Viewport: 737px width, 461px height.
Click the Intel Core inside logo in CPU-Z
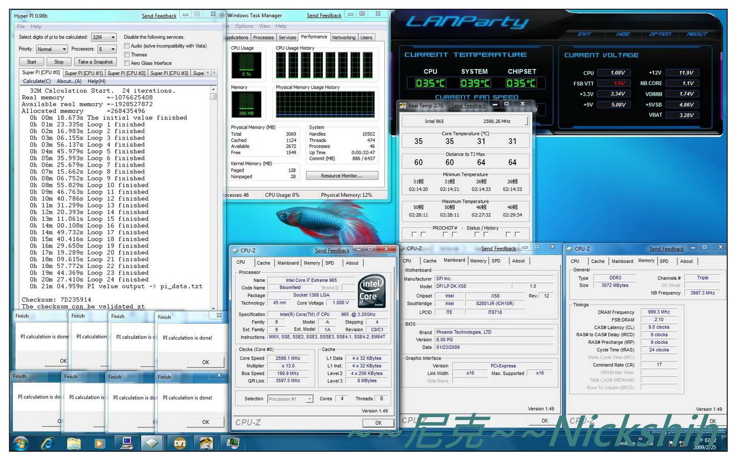(371, 291)
